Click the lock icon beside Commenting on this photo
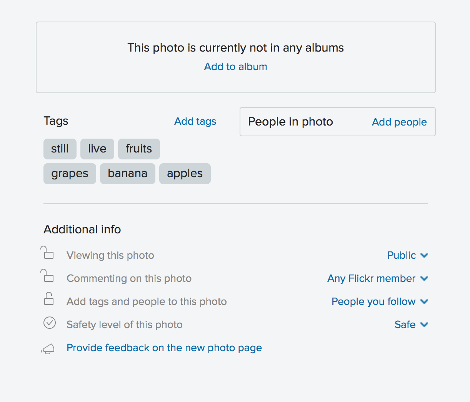Image resolution: width=470 pixels, height=402 pixels. (48, 276)
